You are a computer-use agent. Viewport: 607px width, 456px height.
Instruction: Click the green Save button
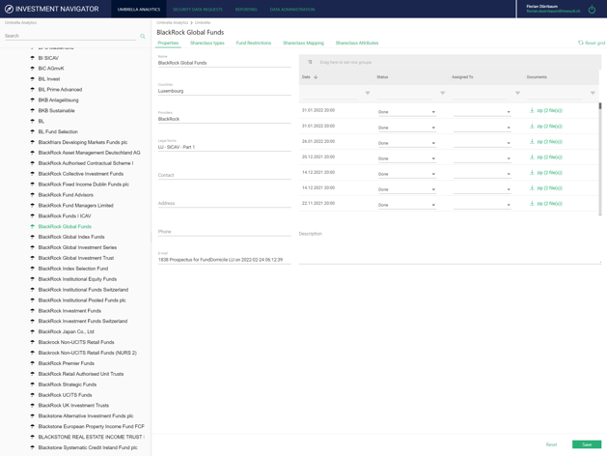587,444
